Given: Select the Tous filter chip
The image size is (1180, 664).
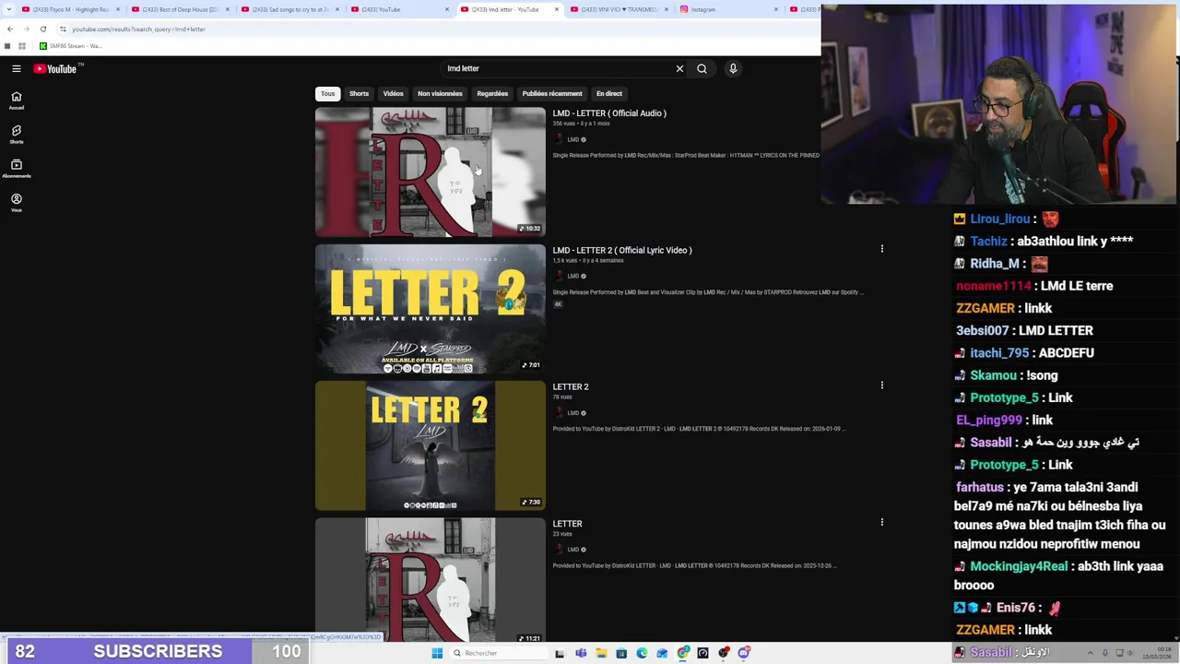Looking at the screenshot, I should [x=327, y=93].
